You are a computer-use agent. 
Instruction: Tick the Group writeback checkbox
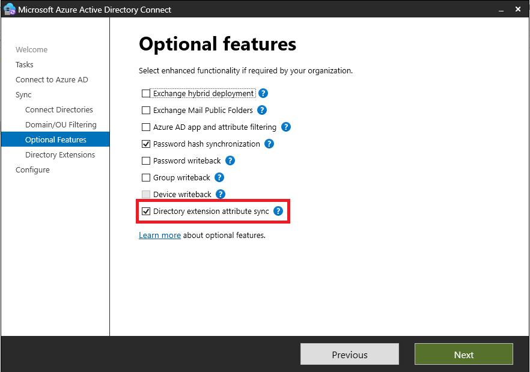pyautogui.click(x=146, y=178)
